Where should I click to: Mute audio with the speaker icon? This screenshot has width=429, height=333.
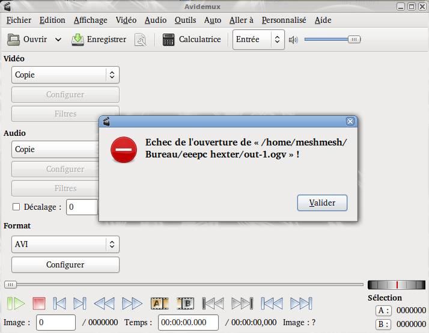click(293, 40)
